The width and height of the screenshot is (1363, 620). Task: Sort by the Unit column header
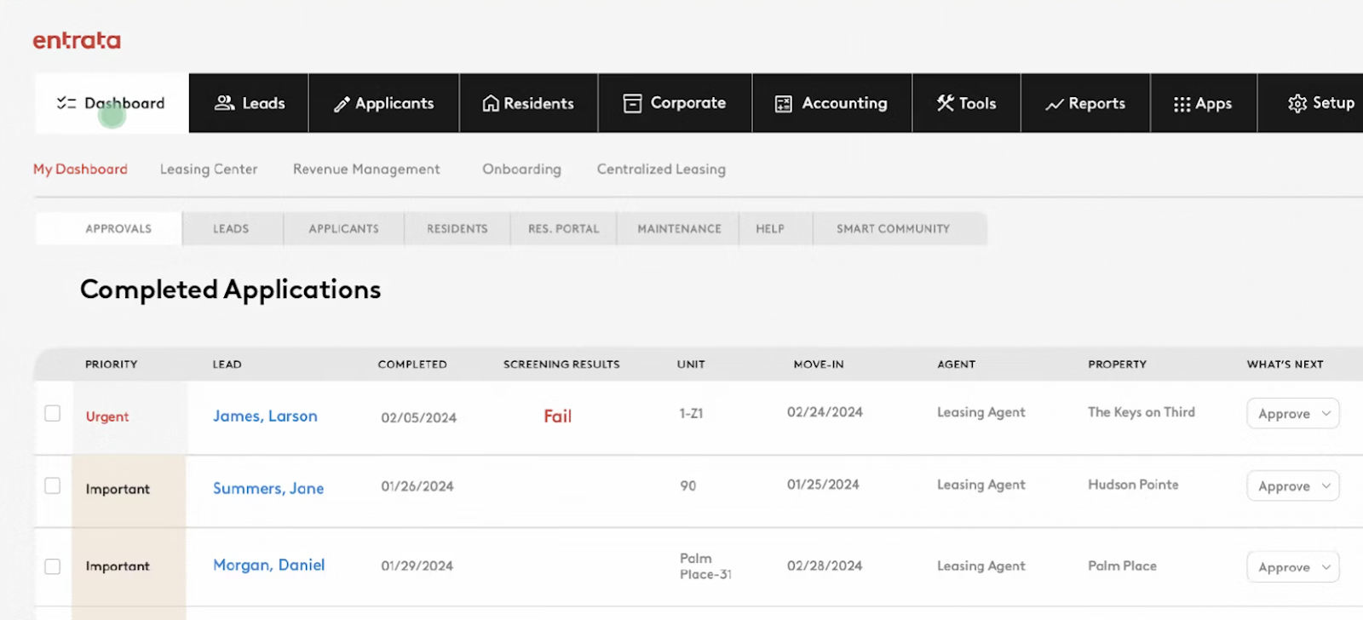(691, 365)
